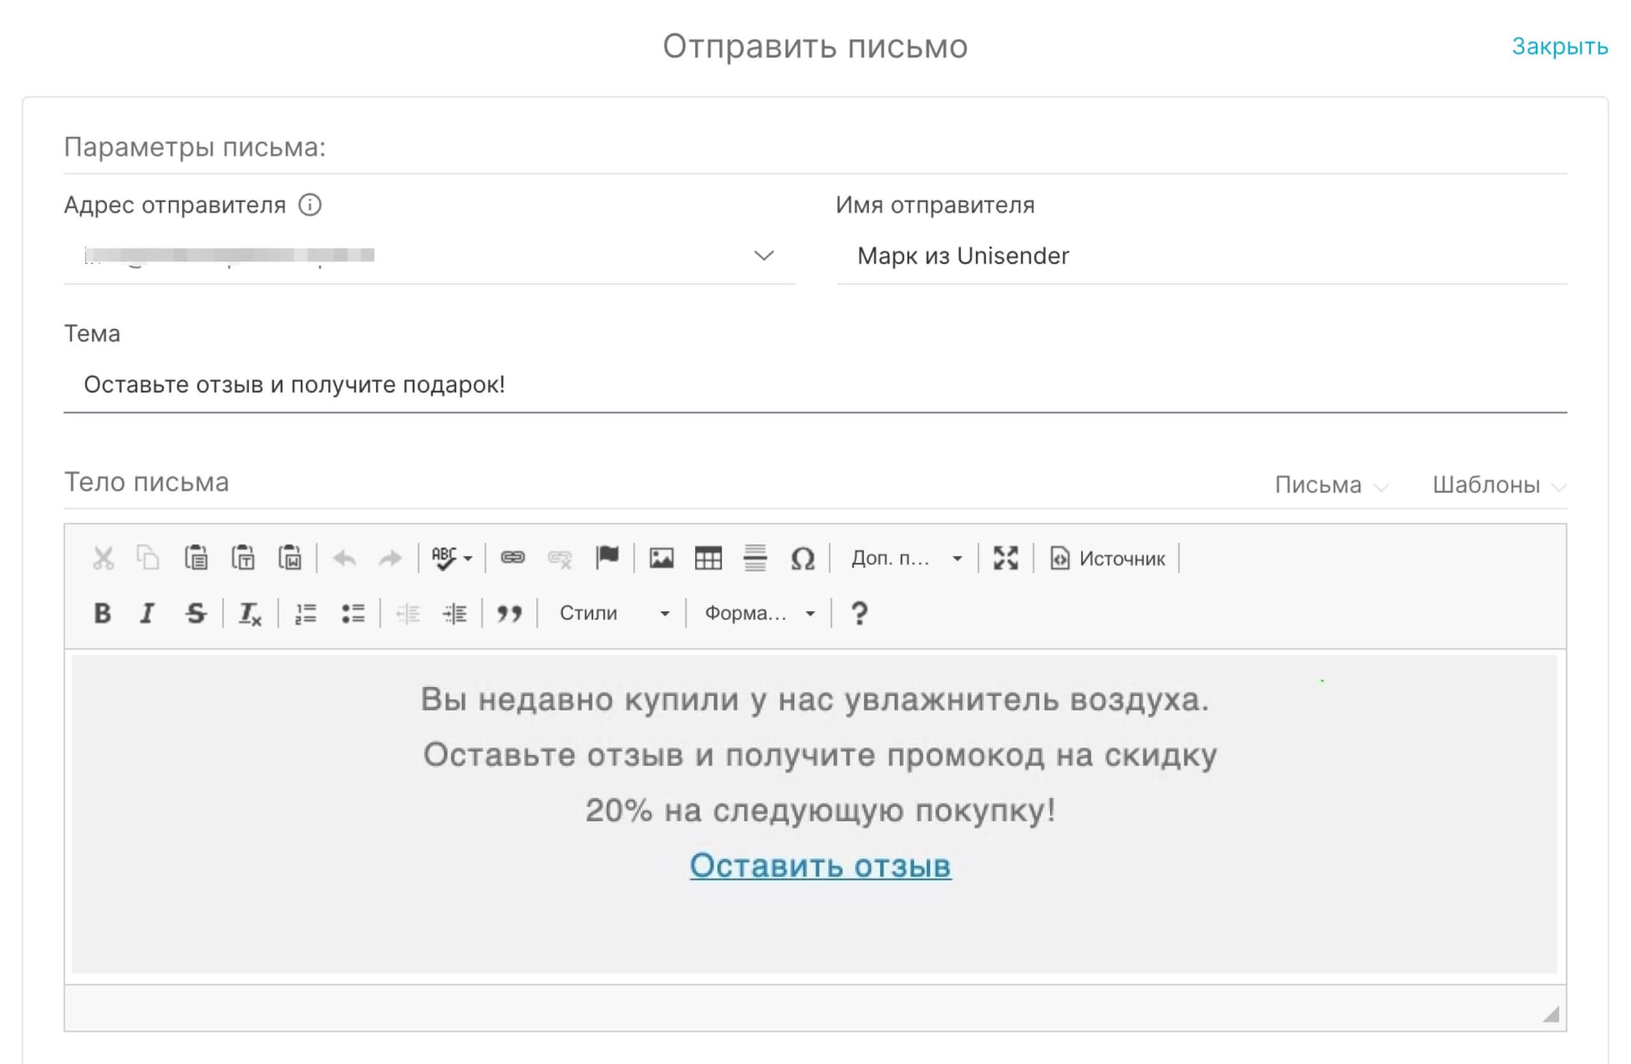Image resolution: width=1631 pixels, height=1064 pixels.
Task: Toggle italic formatting
Action: pos(147,613)
